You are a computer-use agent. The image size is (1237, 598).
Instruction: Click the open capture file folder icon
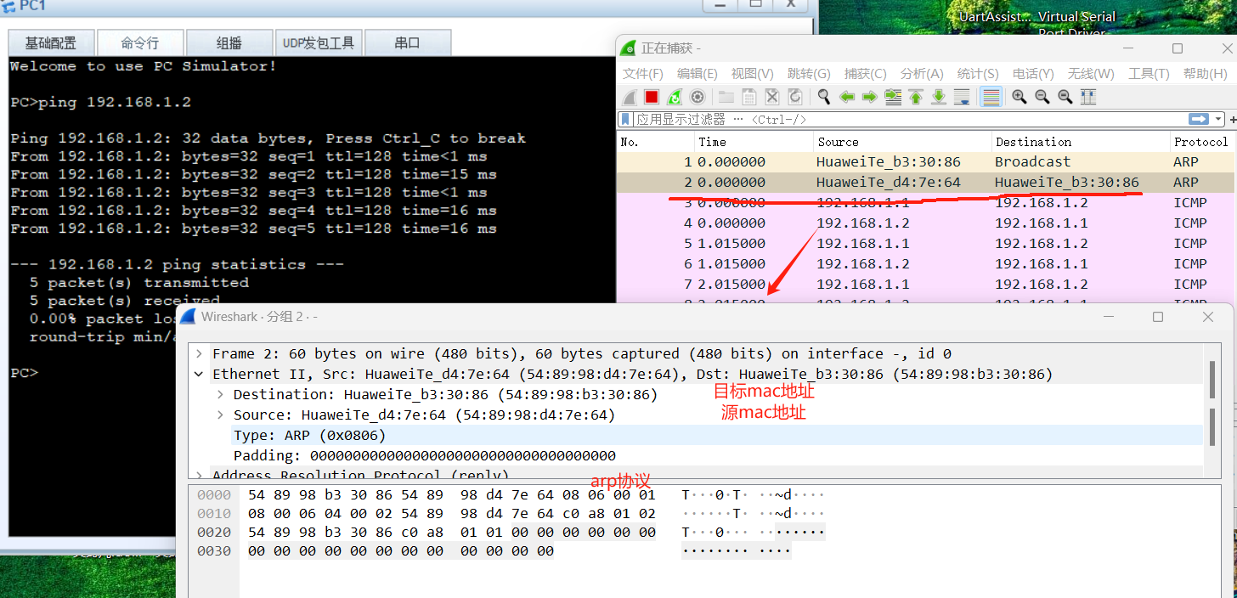click(x=726, y=97)
